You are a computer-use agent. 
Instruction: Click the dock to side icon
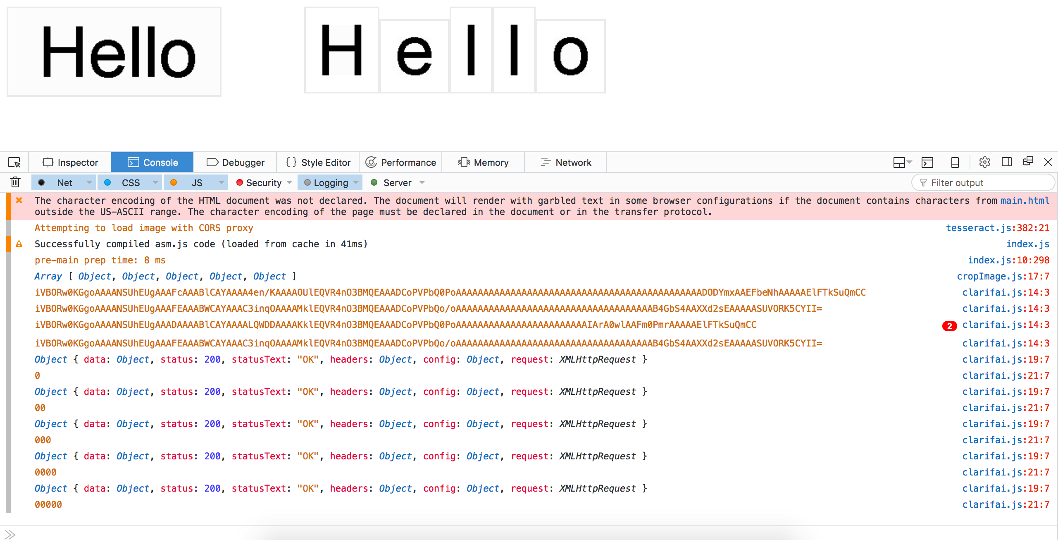pyautogui.click(x=1007, y=162)
